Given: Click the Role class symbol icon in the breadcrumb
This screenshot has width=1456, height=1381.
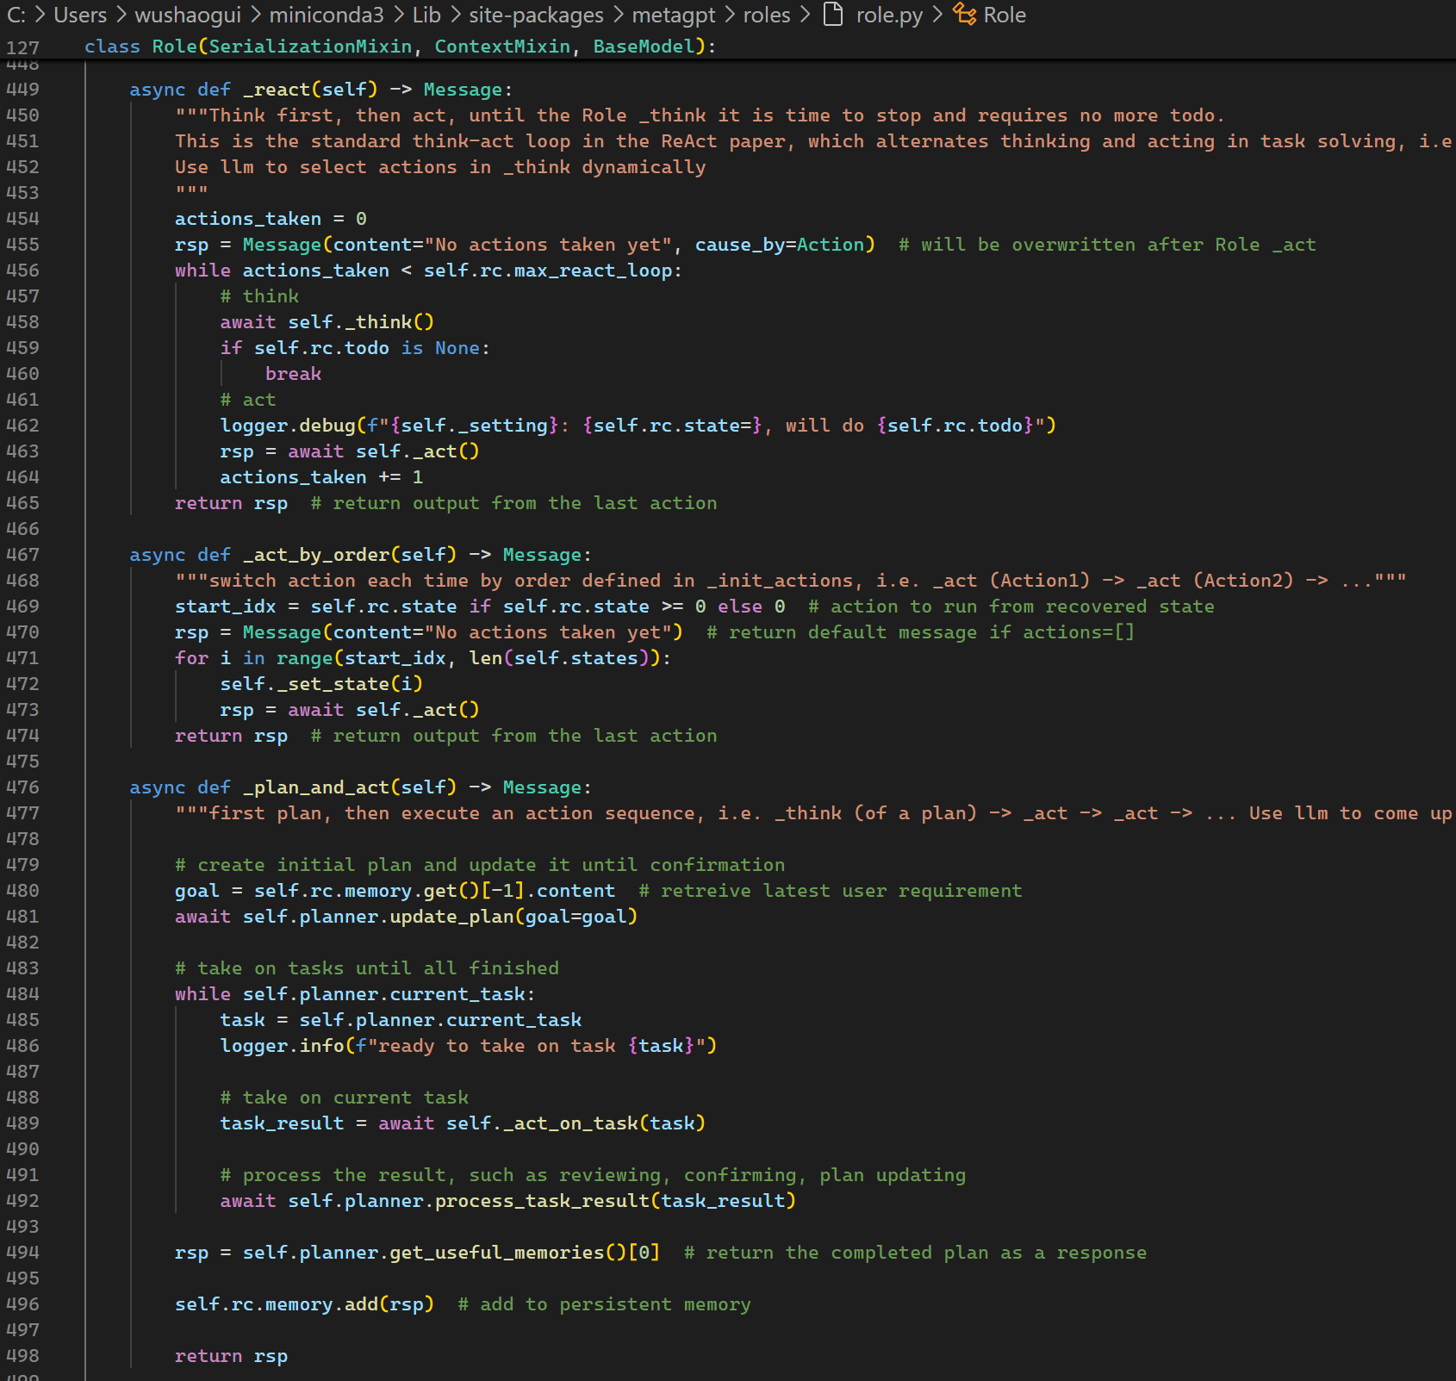Looking at the screenshot, I should point(964,15).
